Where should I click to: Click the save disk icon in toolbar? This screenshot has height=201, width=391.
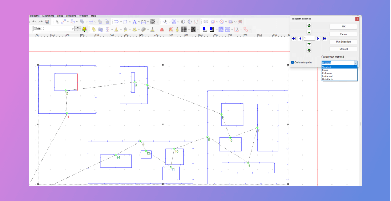pyautogui.click(x=47, y=22)
